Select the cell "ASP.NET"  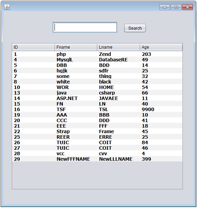pos(76,98)
